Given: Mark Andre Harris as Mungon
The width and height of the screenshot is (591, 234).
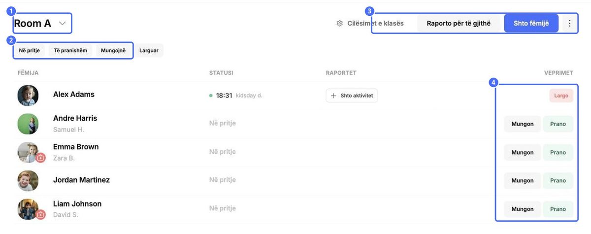Looking at the screenshot, I should (x=523, y=124).
